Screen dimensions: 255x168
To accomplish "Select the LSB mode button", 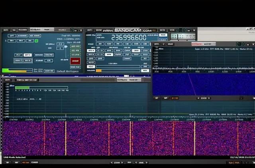I will (145, 44).
